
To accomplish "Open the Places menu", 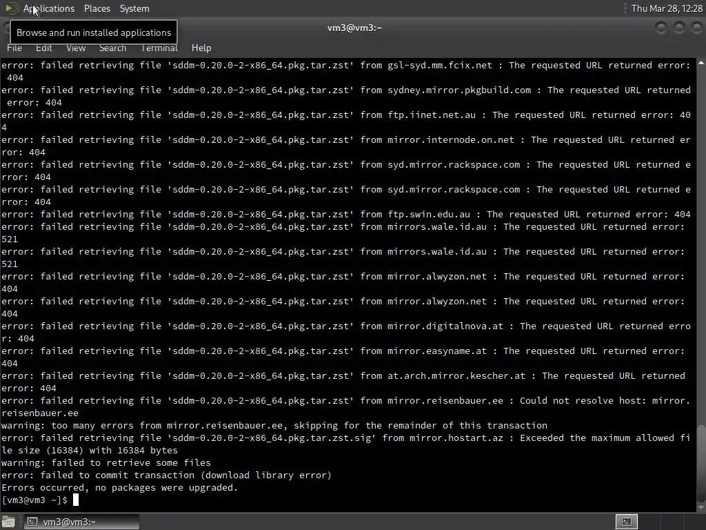I will (97, 8).
